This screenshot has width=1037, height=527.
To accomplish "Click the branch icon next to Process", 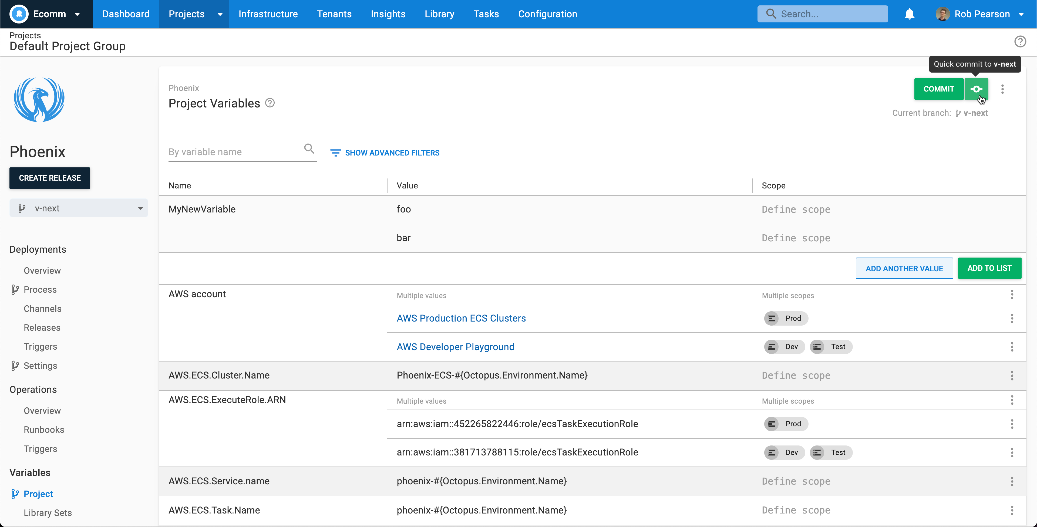I will 15,289.
